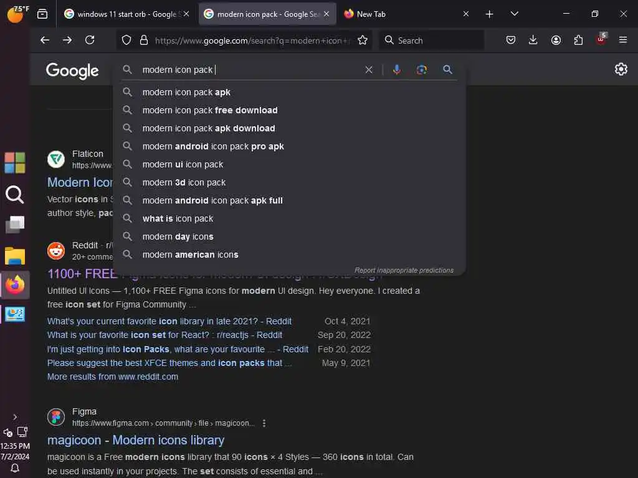Open magicoon - Modern icons library result
638x478 pixels.
click(x=135, y=440)
